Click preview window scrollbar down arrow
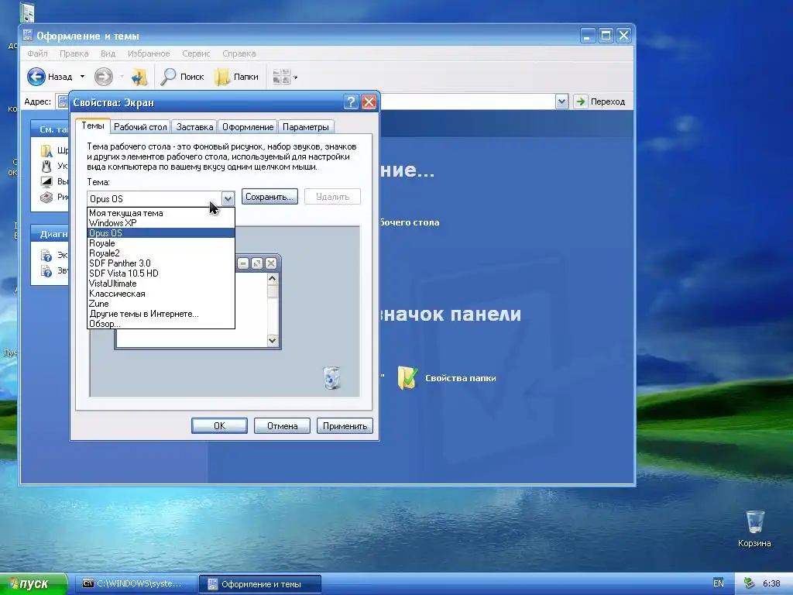The image size is (793, 595). [x=273, y=341]
